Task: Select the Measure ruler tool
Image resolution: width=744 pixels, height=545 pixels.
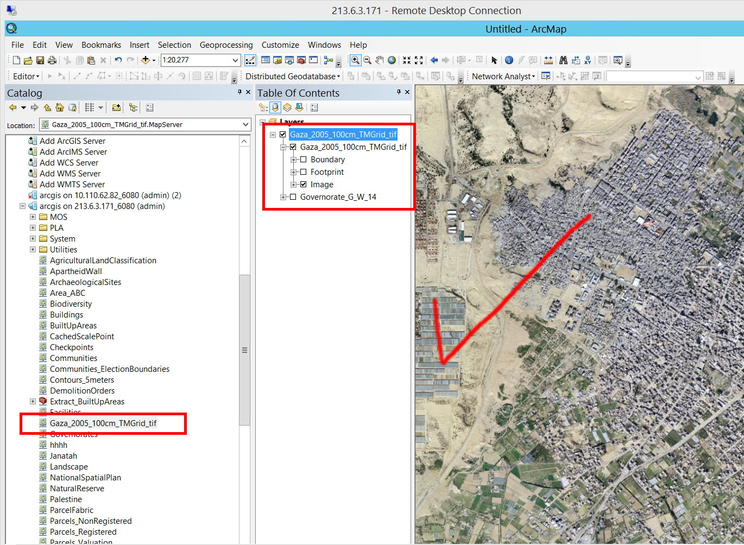Action: [548, 60]
